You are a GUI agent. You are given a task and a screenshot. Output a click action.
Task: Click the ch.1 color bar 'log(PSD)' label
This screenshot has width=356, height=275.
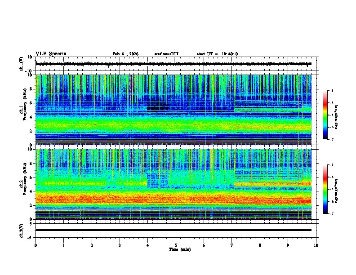point(336,117)
